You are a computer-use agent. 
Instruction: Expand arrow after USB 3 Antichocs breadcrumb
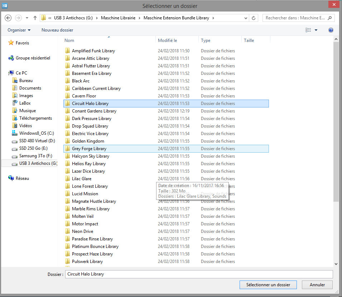tap(97, 18)
